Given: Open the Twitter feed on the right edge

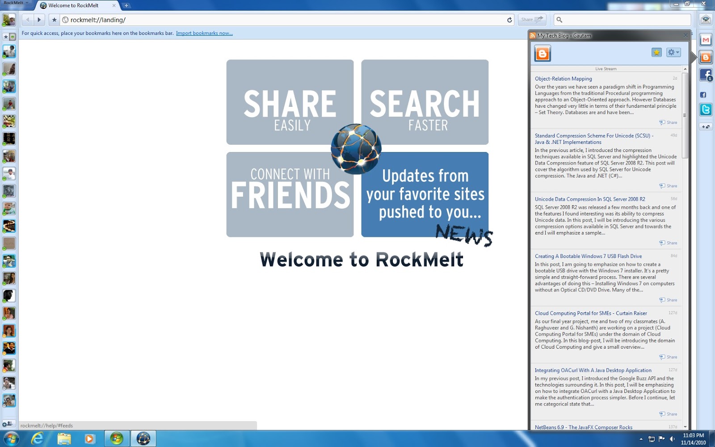Looking at the screenshot, I should 706,110.
